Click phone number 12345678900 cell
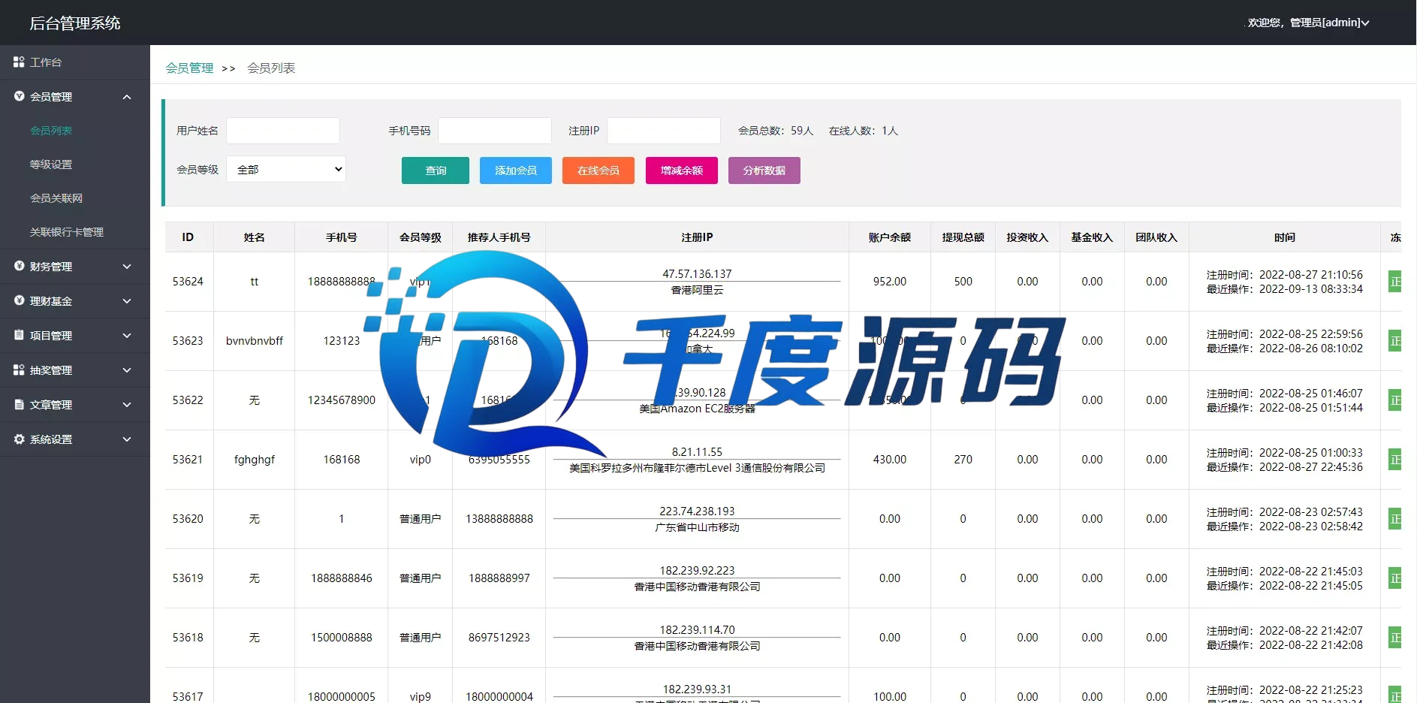Image resolution: width=1417 pixels, height=703 pixels. [342, 400]
